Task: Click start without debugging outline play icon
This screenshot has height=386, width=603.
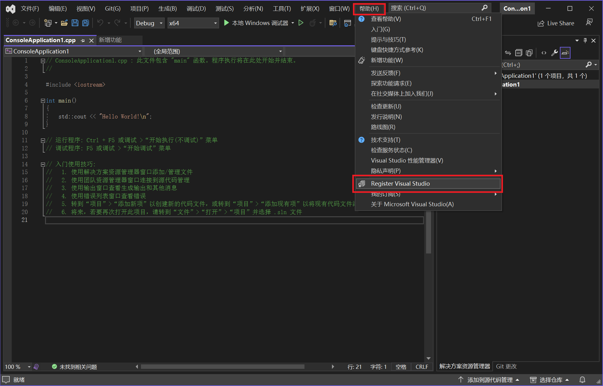Action: point(301,23)
